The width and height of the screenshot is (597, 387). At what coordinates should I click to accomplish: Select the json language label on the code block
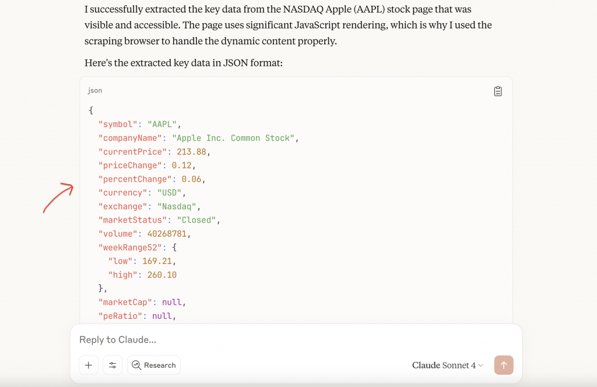click(x=94, y=90)
